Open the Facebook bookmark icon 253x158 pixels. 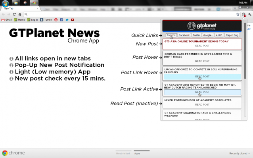click(x=61, y=20)
